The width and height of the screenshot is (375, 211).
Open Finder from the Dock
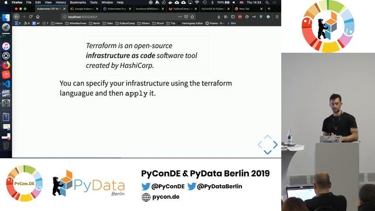point(6,18)
